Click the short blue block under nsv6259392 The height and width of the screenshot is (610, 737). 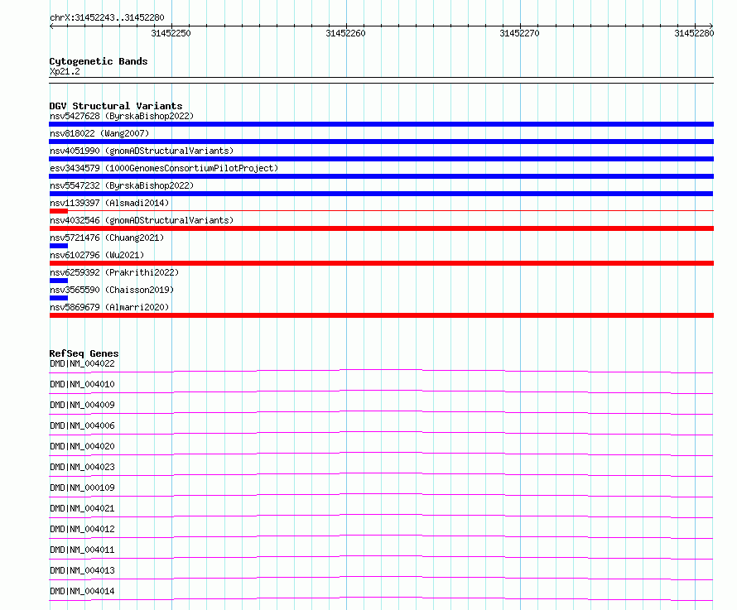(59, 281)
